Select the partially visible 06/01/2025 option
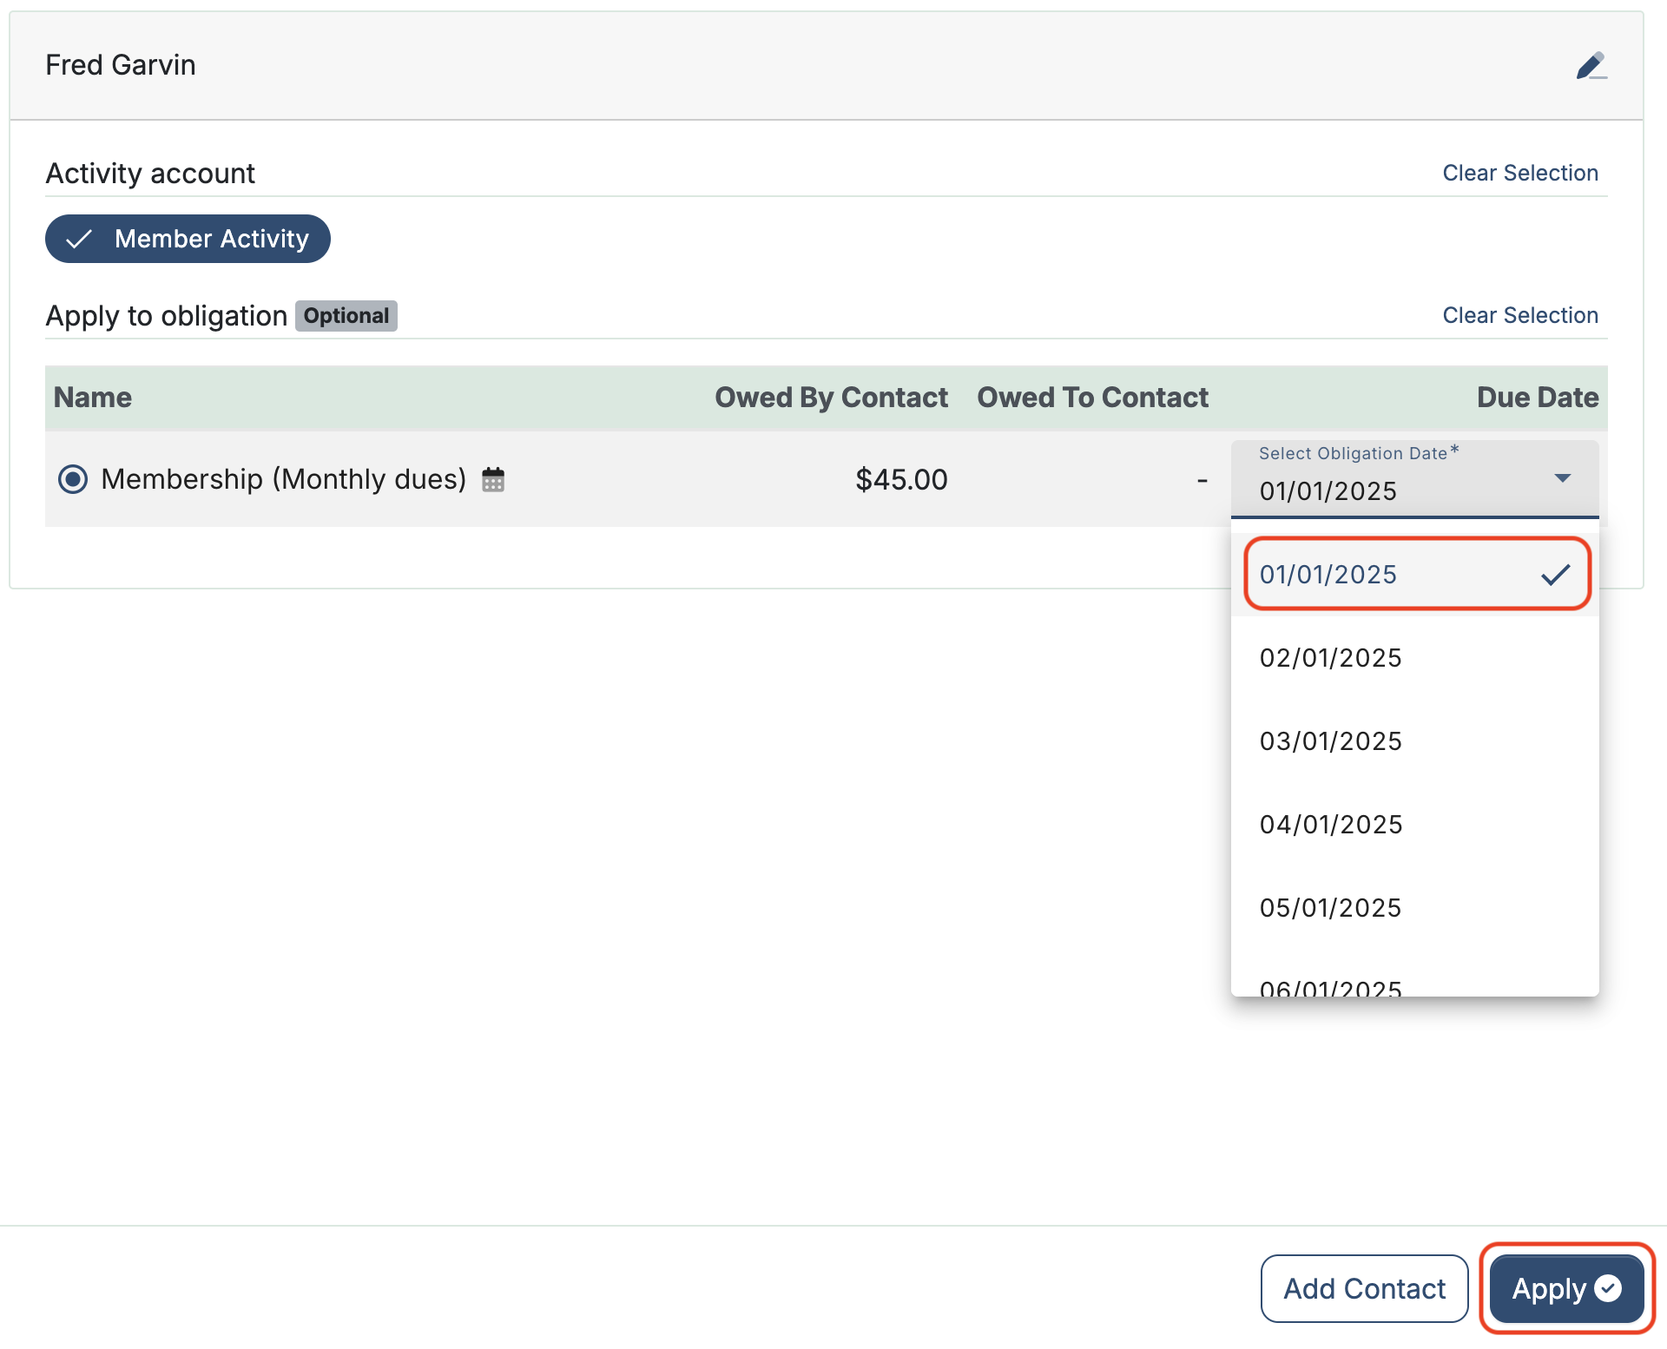This screenshot has width=1667, height=1349. click(1330, 987)
